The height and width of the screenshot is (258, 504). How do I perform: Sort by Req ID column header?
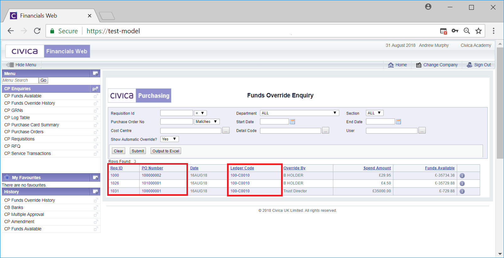(116, 168)
